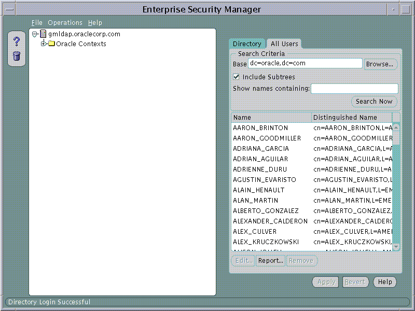Collapse the gmldap.oraclecorp.com tree node
Screen dimensions: 415x311
pos(34,34)
